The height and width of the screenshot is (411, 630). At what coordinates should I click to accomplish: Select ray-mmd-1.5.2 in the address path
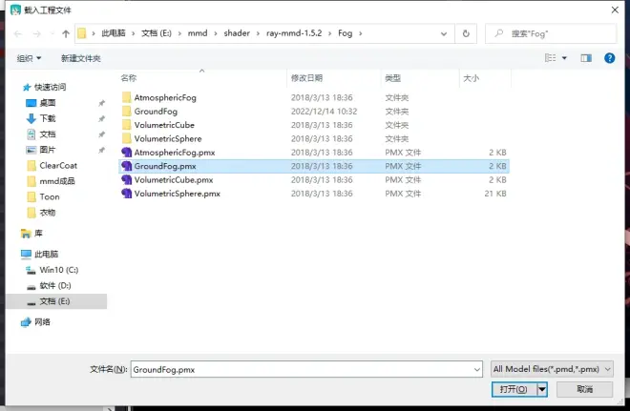294,33
